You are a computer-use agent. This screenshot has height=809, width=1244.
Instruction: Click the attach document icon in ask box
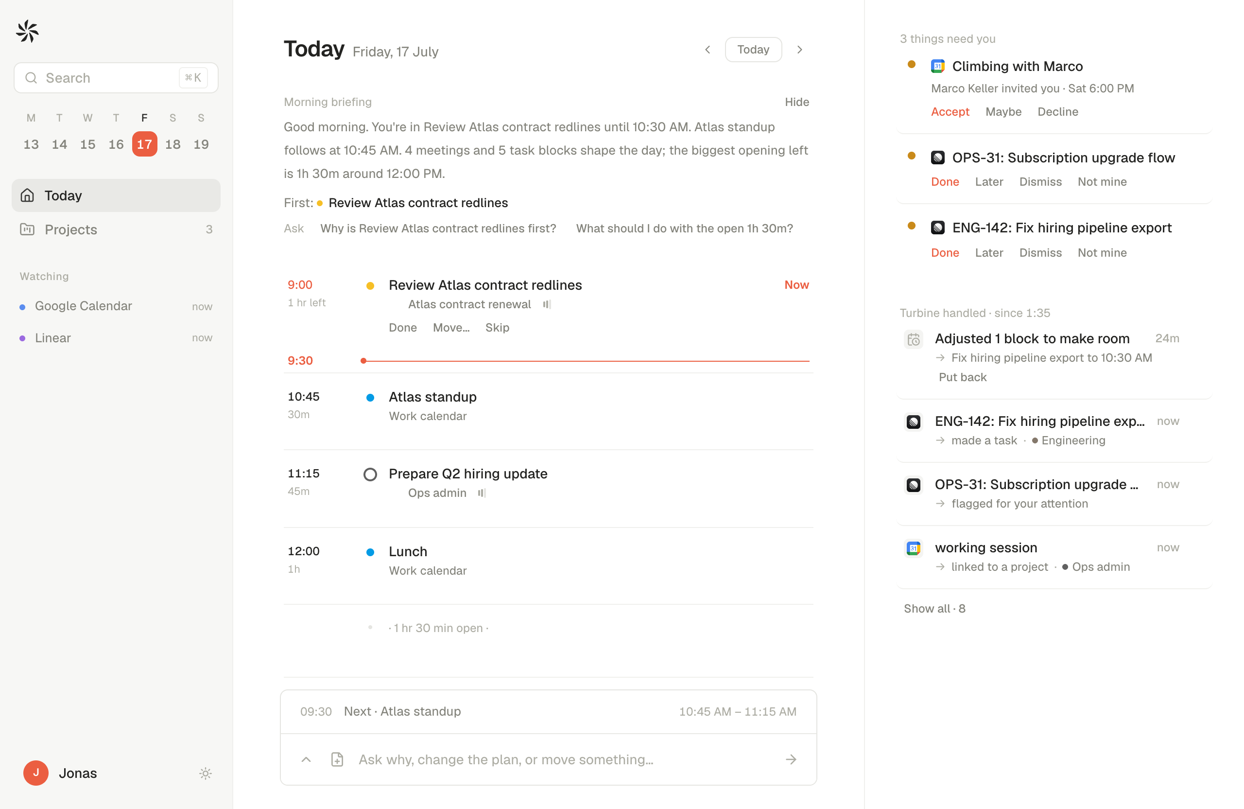(x=337, y=759)
